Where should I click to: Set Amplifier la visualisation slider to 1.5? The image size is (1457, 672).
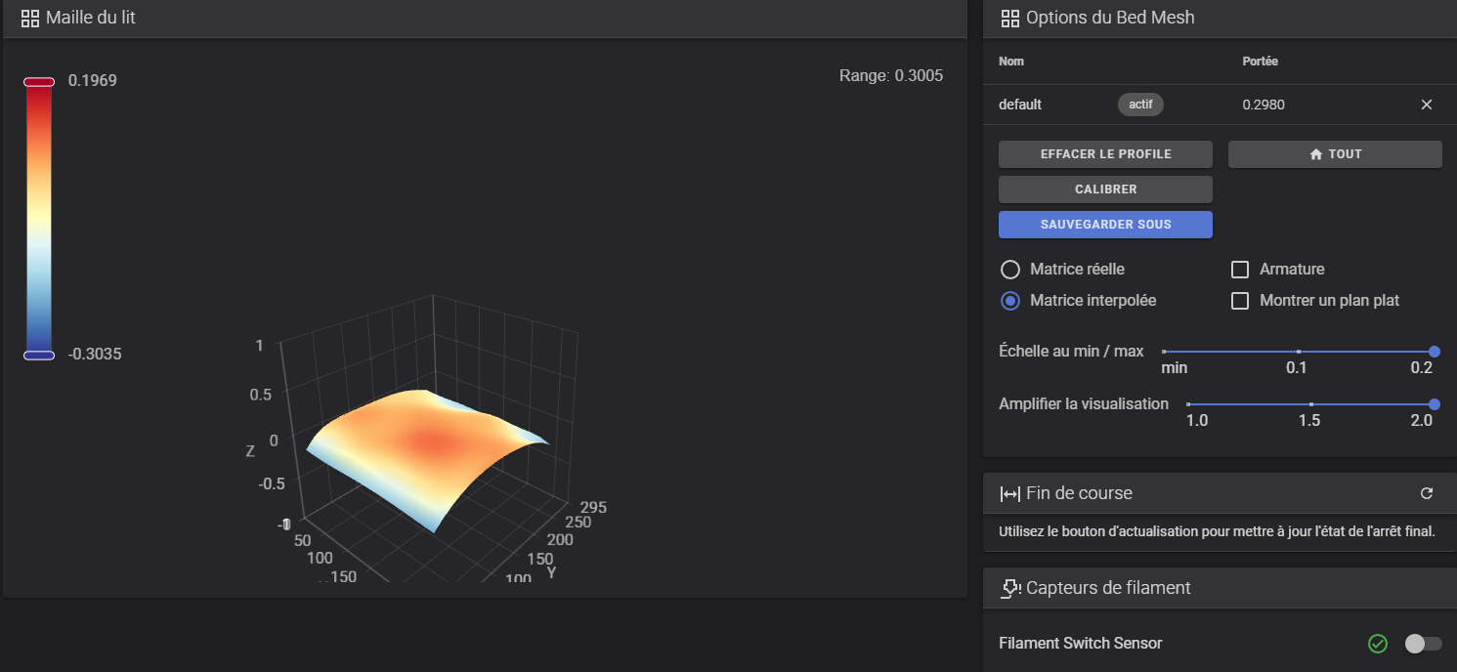1311,404
